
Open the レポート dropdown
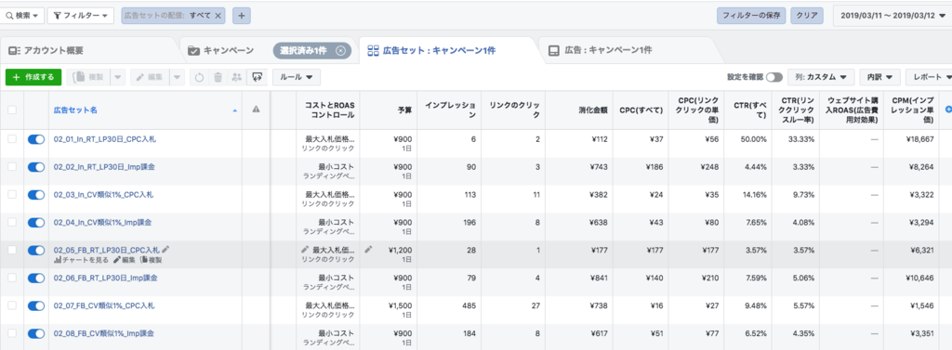point(929,77)
